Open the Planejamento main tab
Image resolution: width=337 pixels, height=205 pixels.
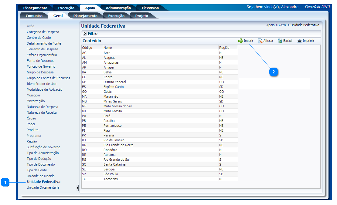pos(35,8)
